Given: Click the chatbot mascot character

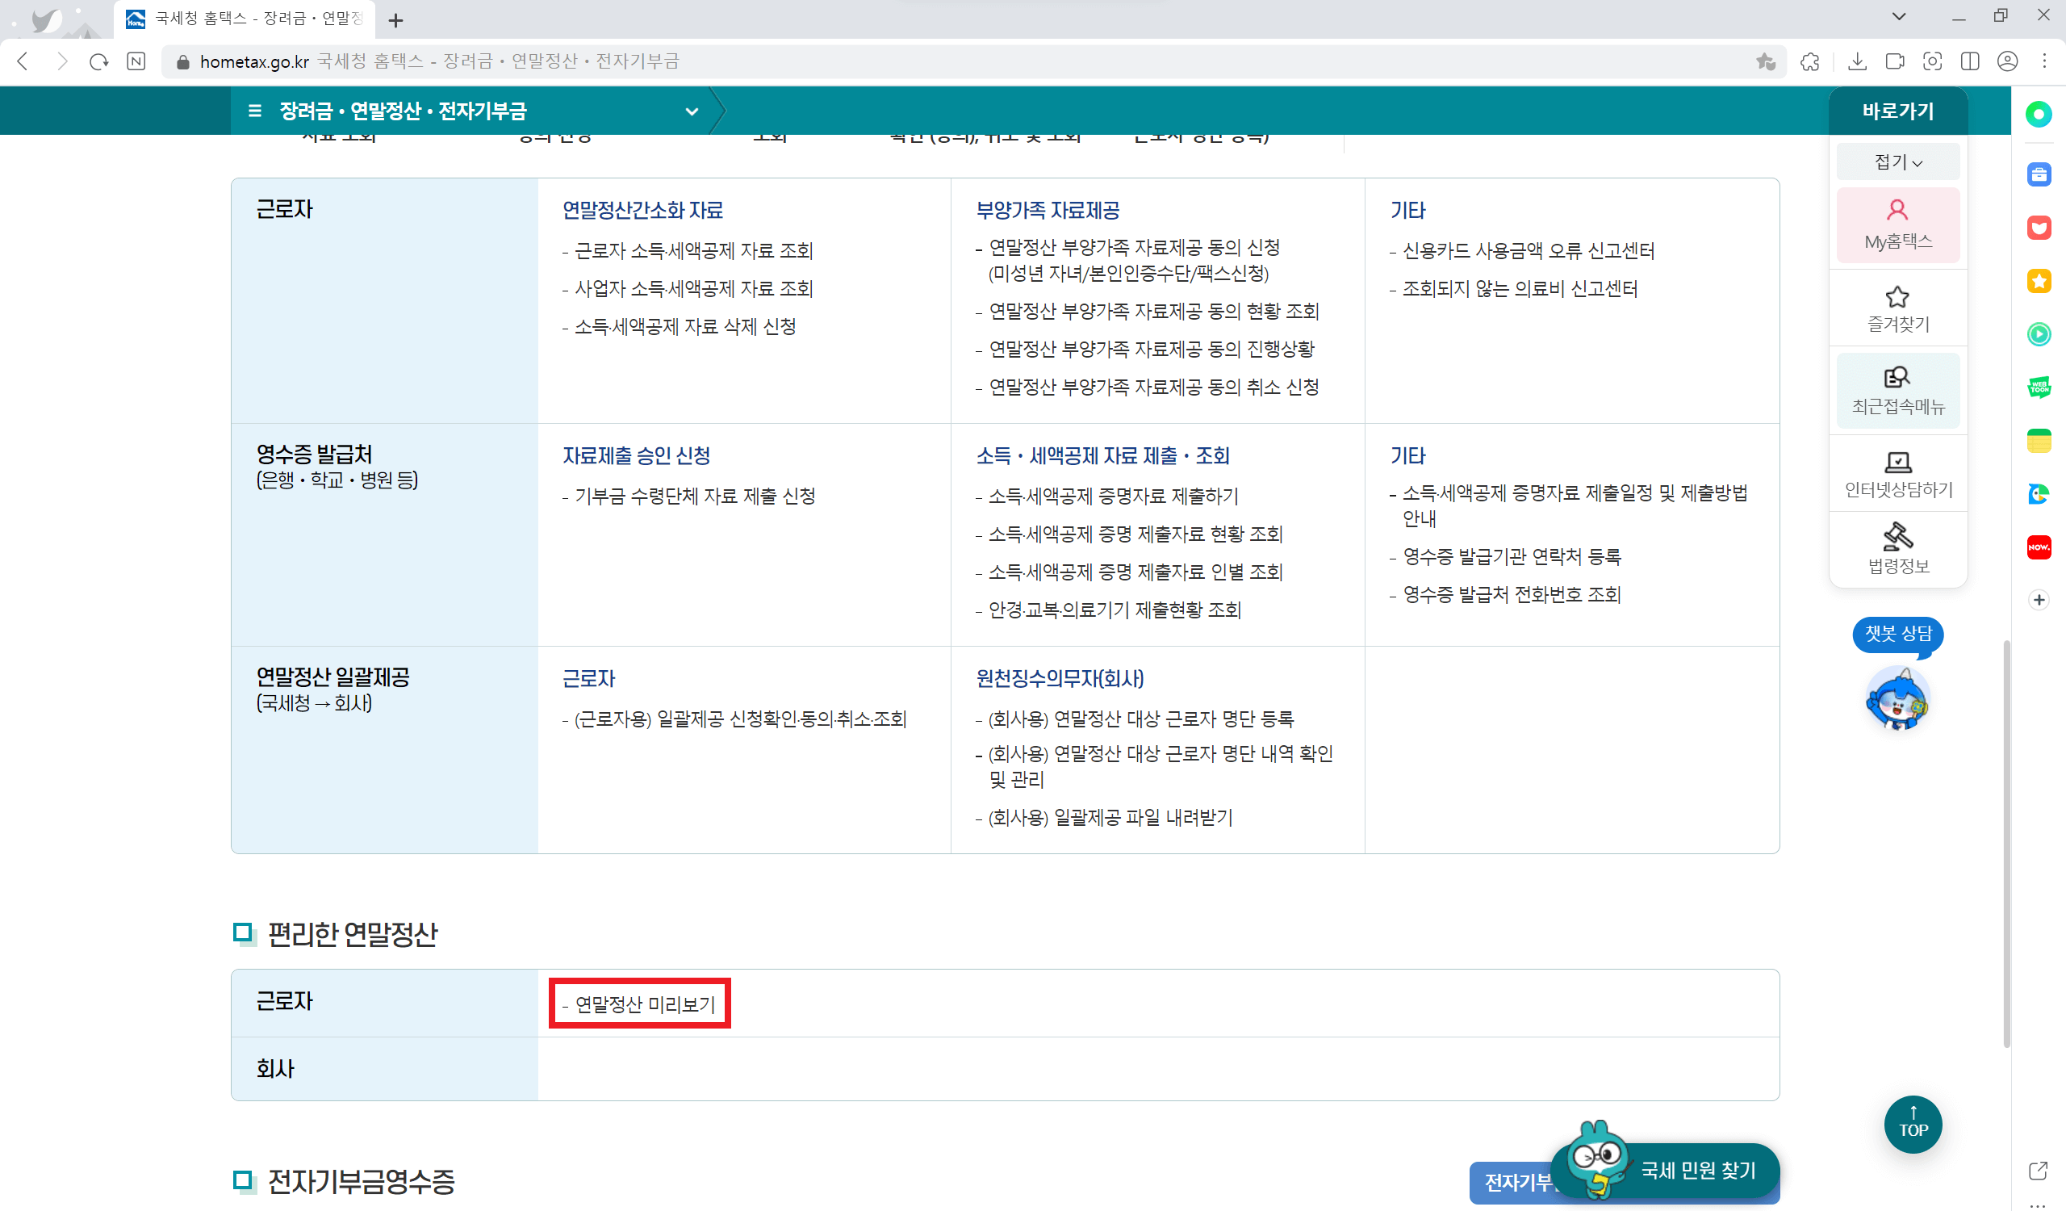Looking at the screenshot, I should (1897, 698).
